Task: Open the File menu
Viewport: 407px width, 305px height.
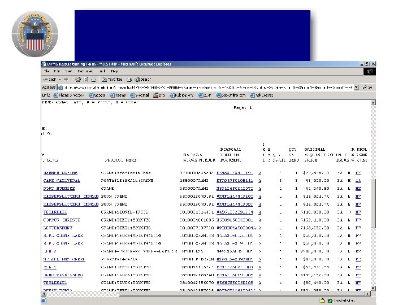Action: 46,71
